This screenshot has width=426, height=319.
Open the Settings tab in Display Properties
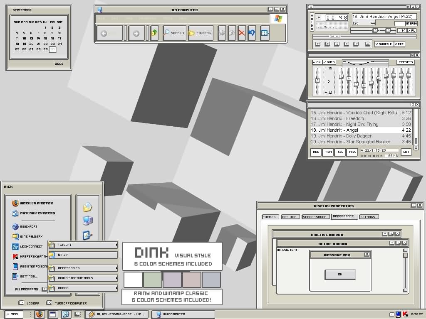tap(369, 217)
